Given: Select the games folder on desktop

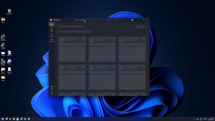Looking at the screenshot, I should click(x=3, y=20).
